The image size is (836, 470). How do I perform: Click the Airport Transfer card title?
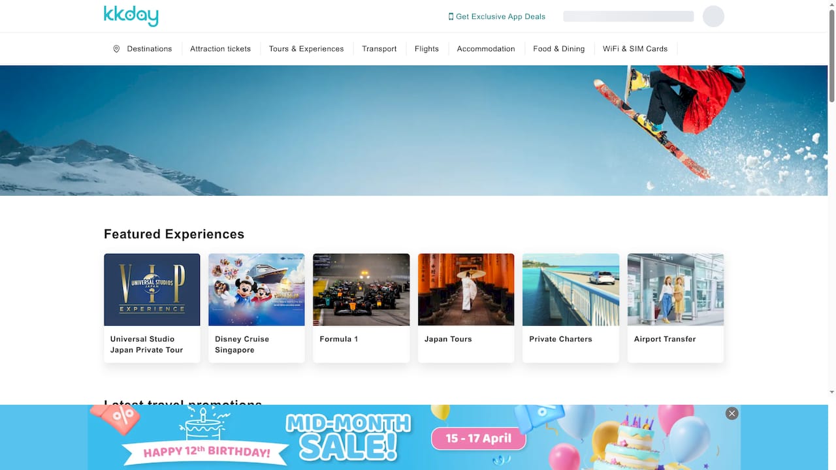tap(665, 339)
